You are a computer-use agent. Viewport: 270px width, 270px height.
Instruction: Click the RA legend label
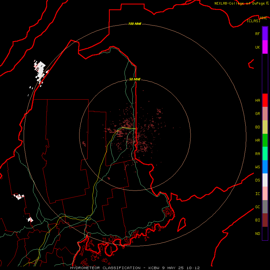click(x=257, y=154)
